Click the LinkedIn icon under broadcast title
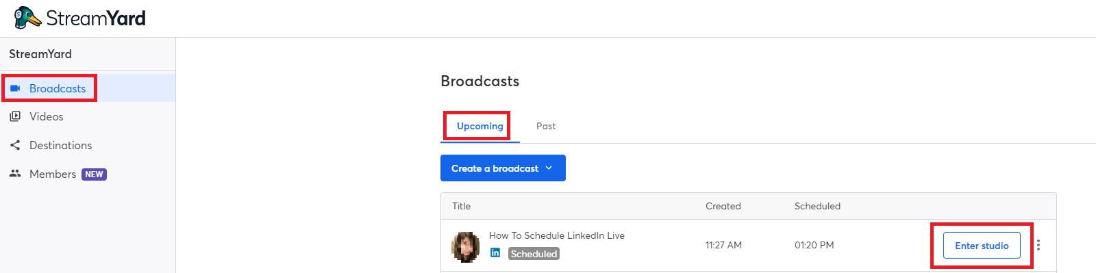1096x273 pixels. (495, 253)
